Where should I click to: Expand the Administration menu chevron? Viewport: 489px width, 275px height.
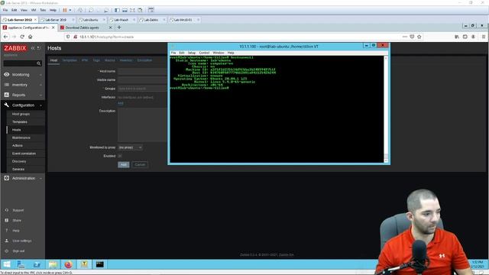point(40,178)
